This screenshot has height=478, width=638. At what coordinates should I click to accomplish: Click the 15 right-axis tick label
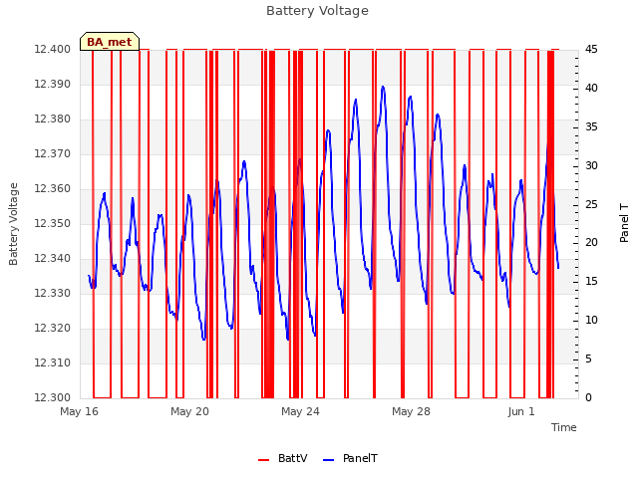pyautogui.click(x=591, y=281)
